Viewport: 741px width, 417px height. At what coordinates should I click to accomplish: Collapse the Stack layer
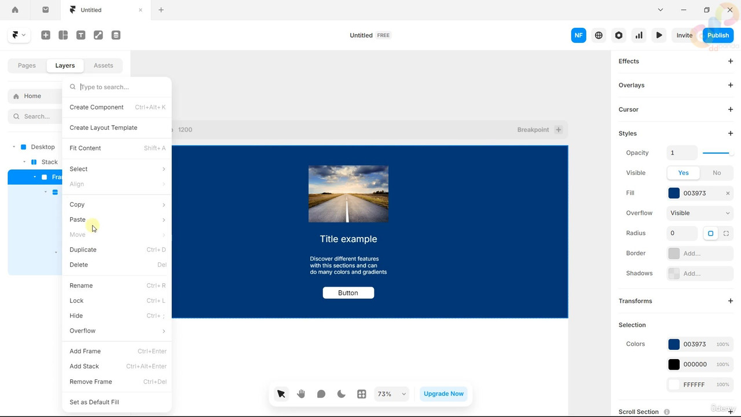pos(24,162)
